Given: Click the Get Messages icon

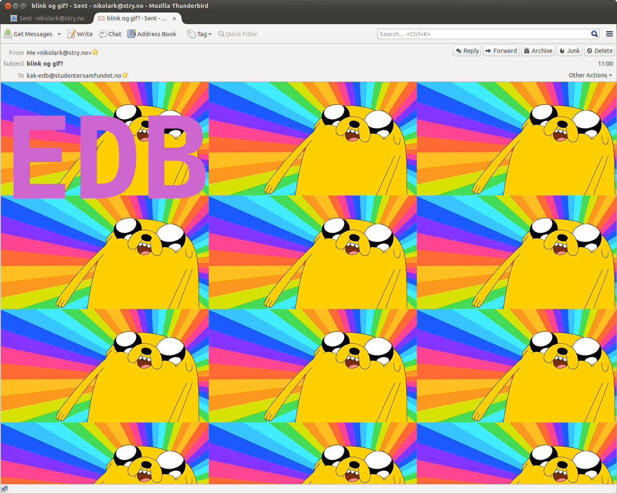Looking at the screenshot, I should click(x=8, y=34).
